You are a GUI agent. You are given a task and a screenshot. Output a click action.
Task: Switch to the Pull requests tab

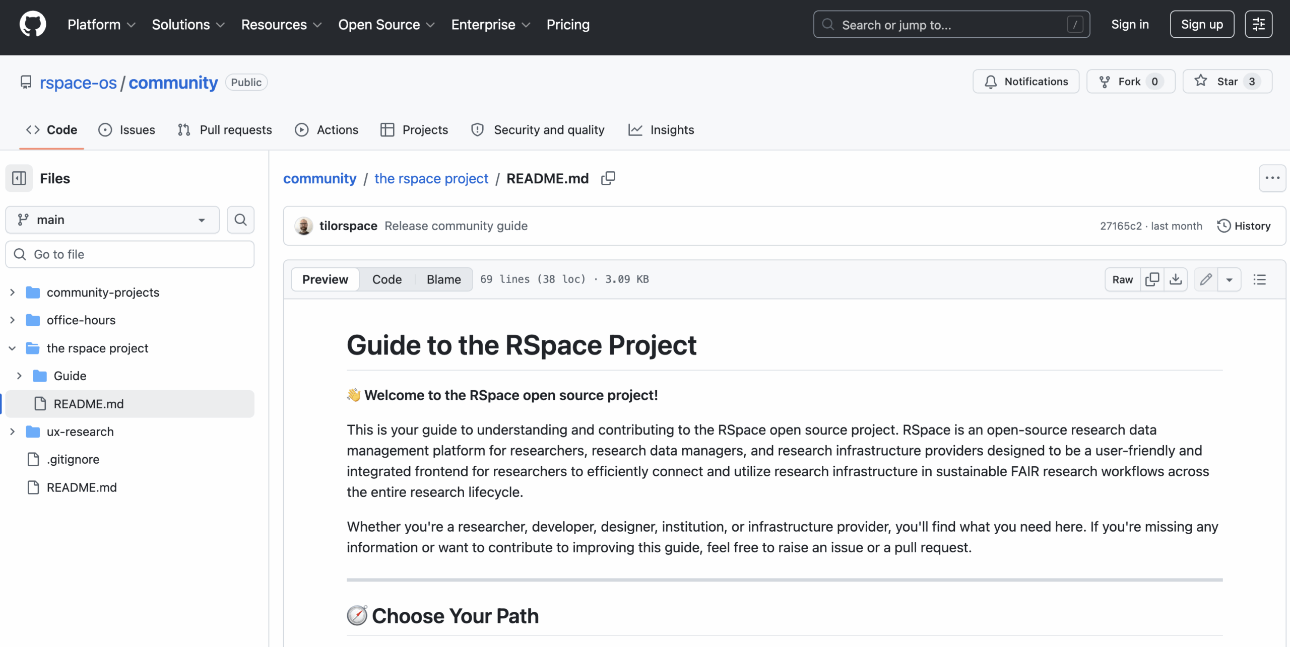(x=225, y=129)
